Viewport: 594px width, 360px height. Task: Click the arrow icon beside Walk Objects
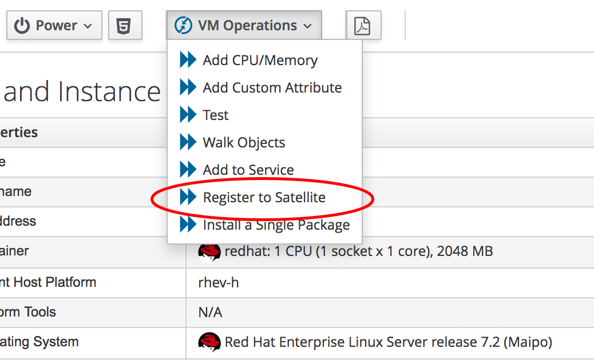click(x=188, y=142)
